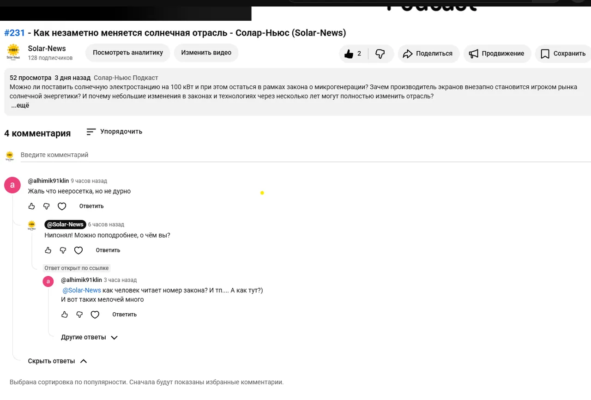
Task: Heart the 'как человек читает' reply
Action: coord(95,315)
